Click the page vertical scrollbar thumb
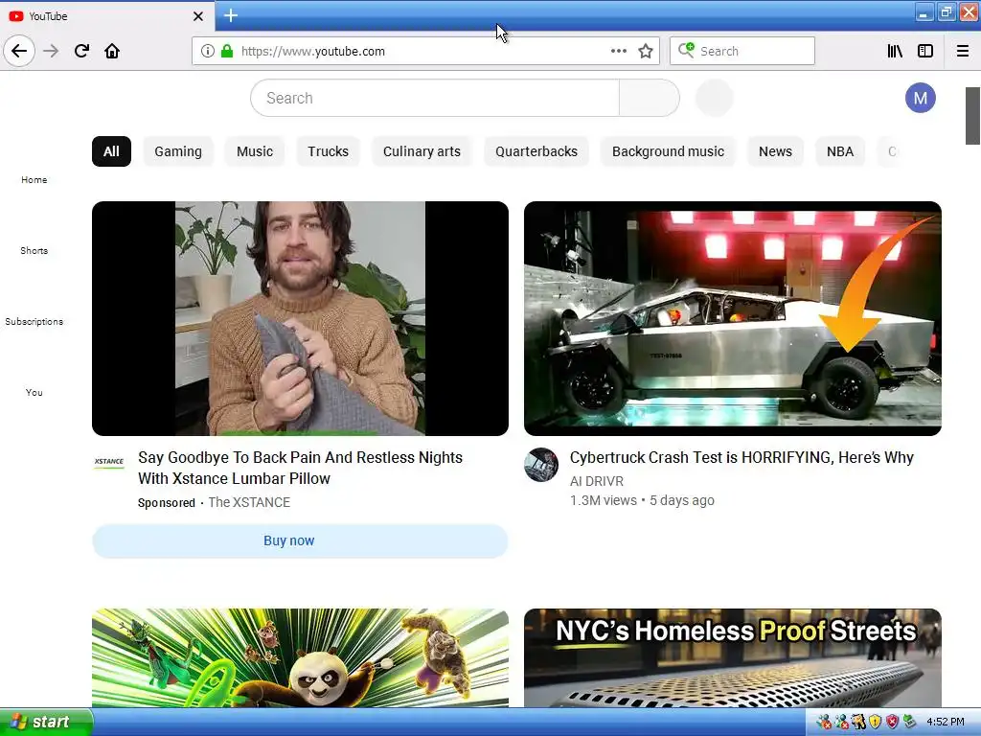 [x=973, y=116]
